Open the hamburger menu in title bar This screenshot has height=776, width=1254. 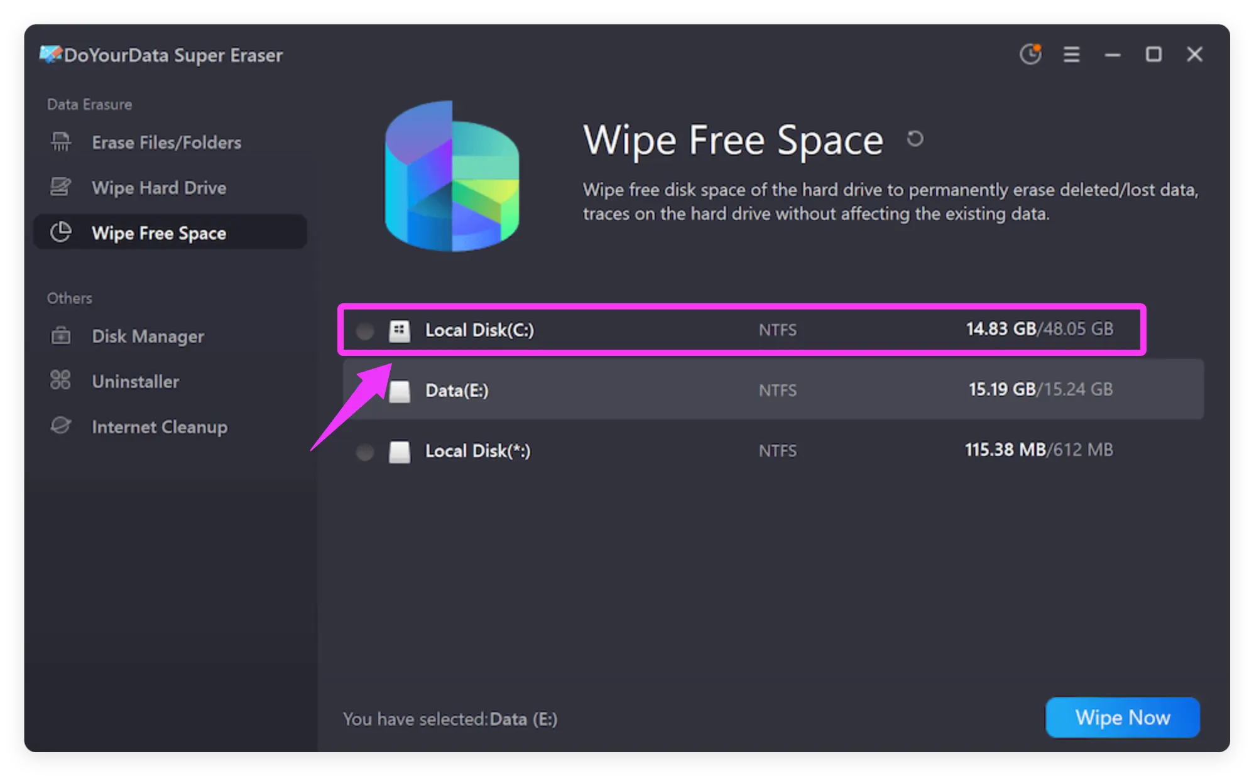pyautogui.click(x=1071, y=55)
